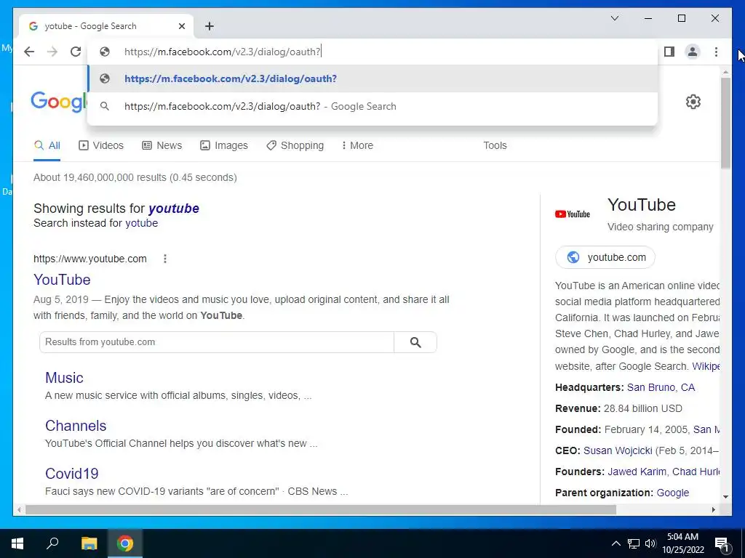Click the 'About 19,460,000,000 results' text
The image size is (745, 558).
coord(135,177)
